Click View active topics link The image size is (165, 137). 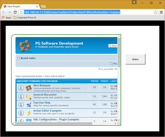[x=55, y=76]
